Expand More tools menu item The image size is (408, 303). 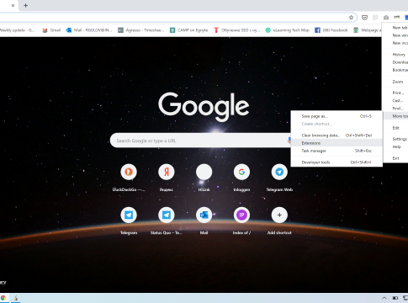pyautogui.click(x=395, y=116)
